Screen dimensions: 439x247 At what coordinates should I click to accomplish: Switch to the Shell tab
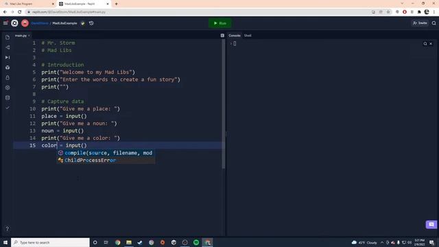pos(248,36)
